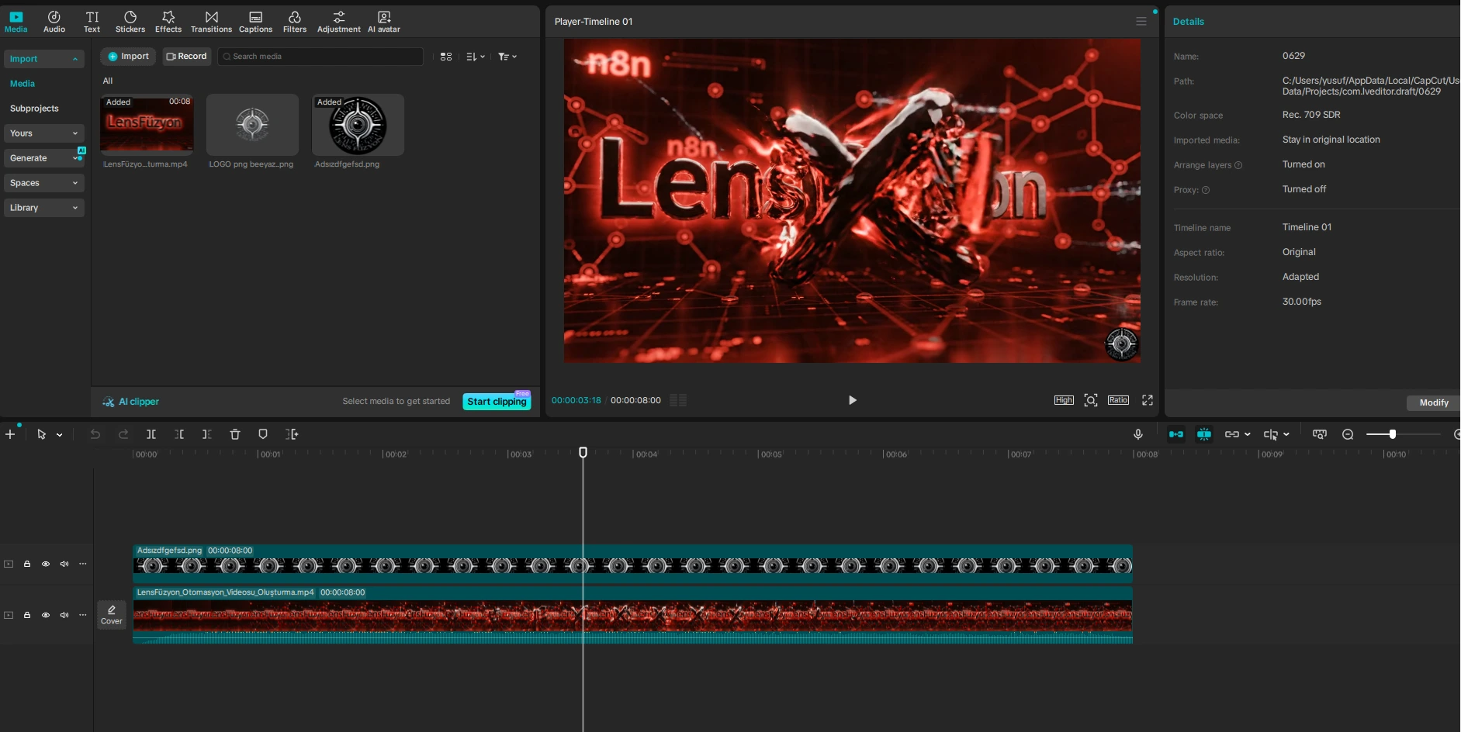Split the clip at the playhead

click(x=151, y=434)
